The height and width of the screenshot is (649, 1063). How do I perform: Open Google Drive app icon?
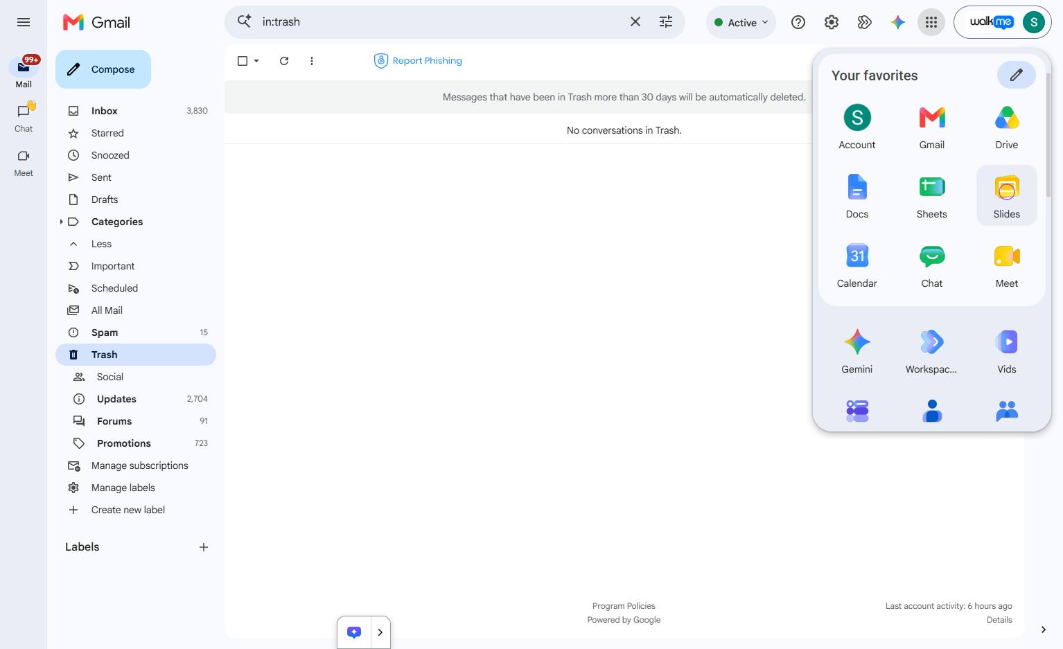(1006, 126)
